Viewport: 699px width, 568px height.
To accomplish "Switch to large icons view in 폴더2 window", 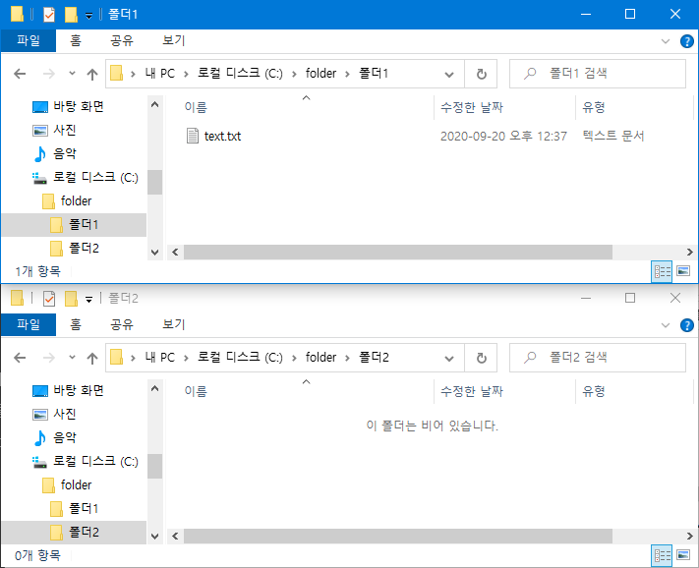I will [x=683, y=554].
